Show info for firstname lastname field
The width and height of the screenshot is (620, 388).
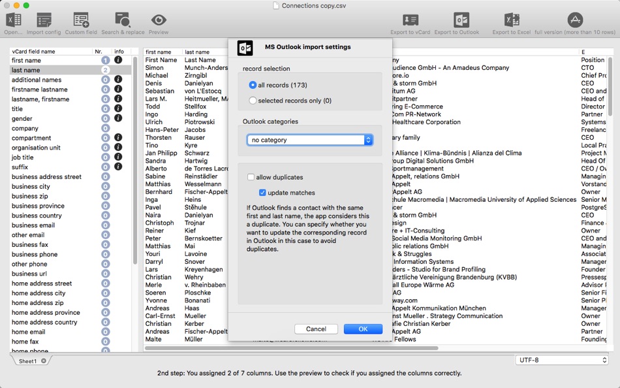[118, 89]
